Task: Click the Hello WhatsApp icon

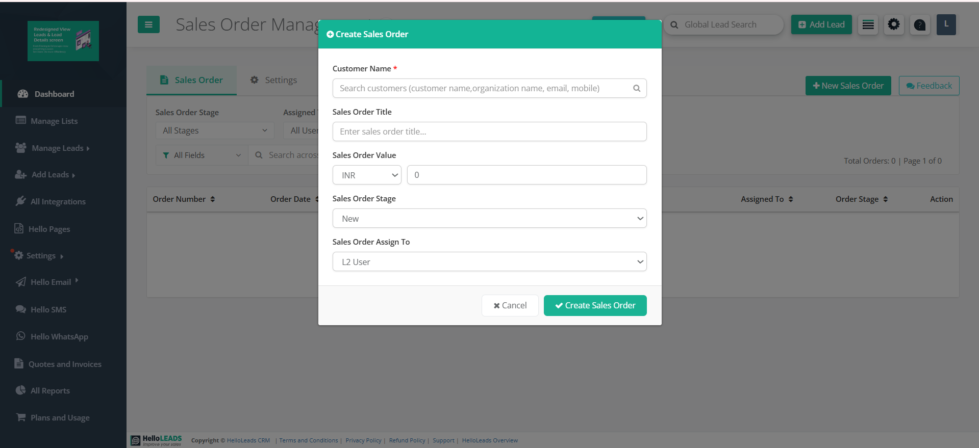Action: tap(21, 336)
